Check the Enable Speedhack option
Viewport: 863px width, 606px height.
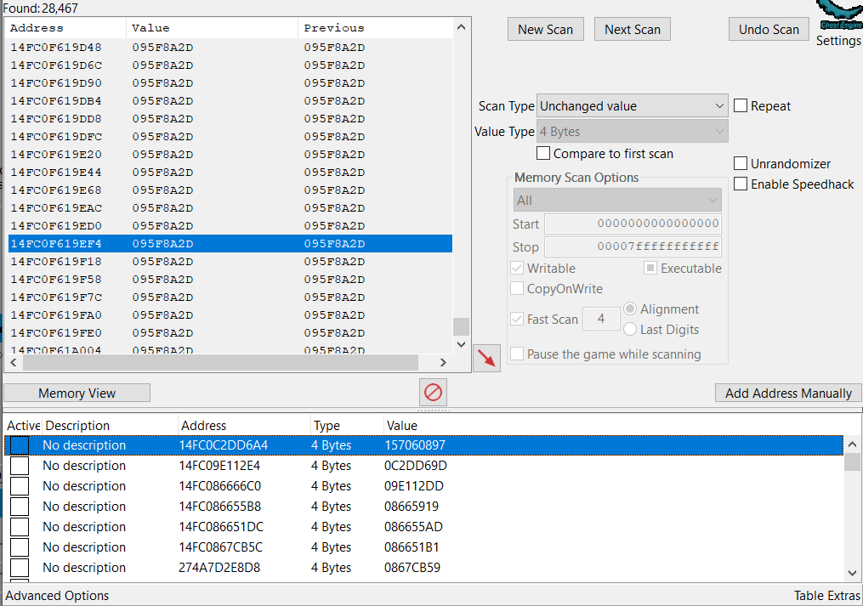pyautogui.click(x=741, y=184)
